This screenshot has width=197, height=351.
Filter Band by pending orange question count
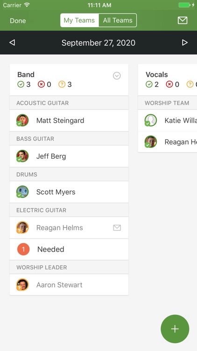click(x=65, y=84)
